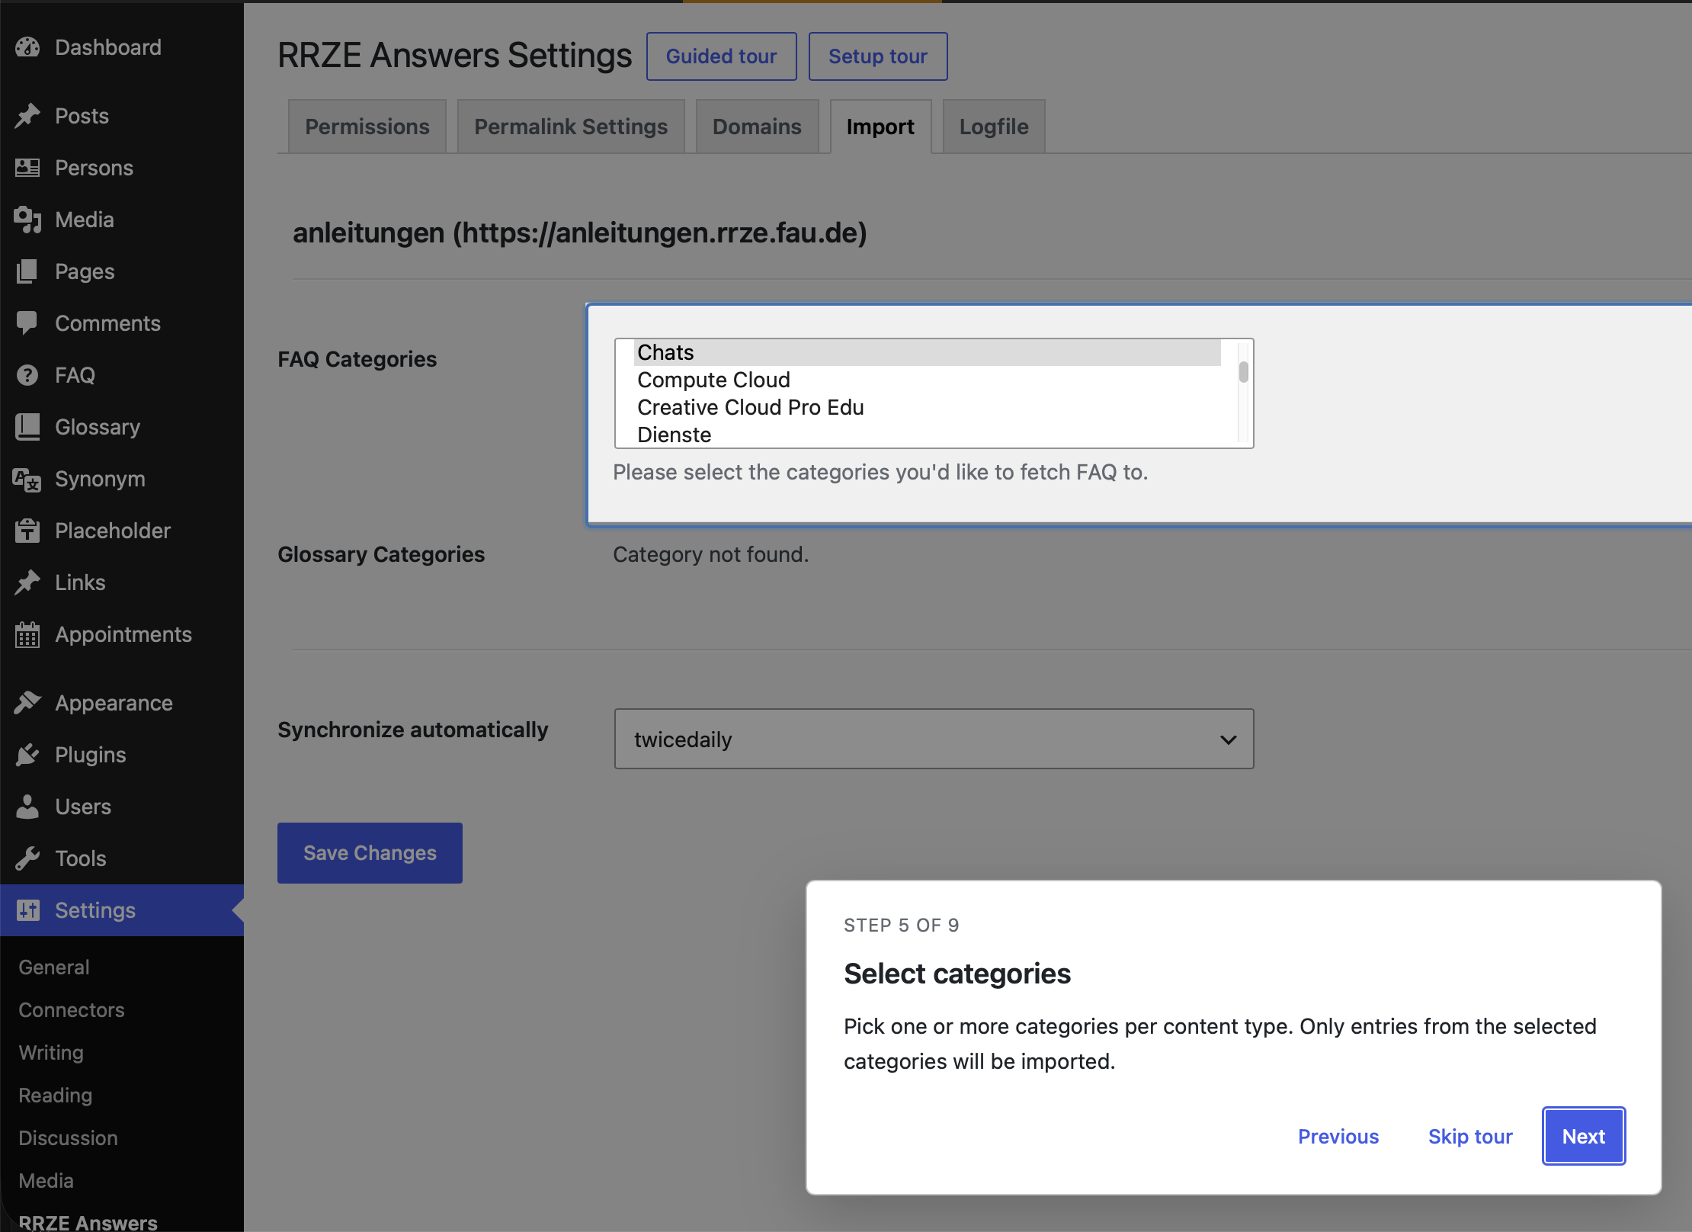The height and width of the screenshot is (1232, 1692).
Task: Click the Tools wrench icon
Action: [x=27, y=858]
